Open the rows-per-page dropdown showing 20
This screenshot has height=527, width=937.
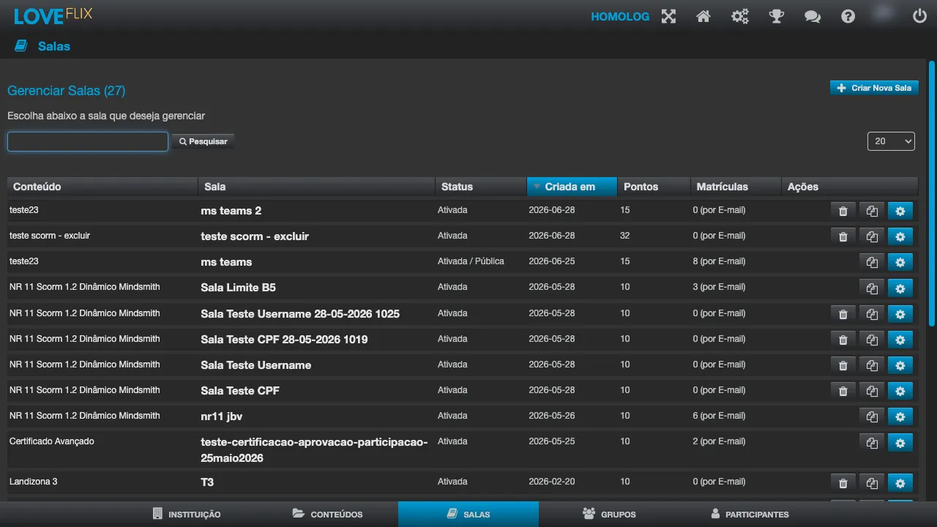(891, 141)
